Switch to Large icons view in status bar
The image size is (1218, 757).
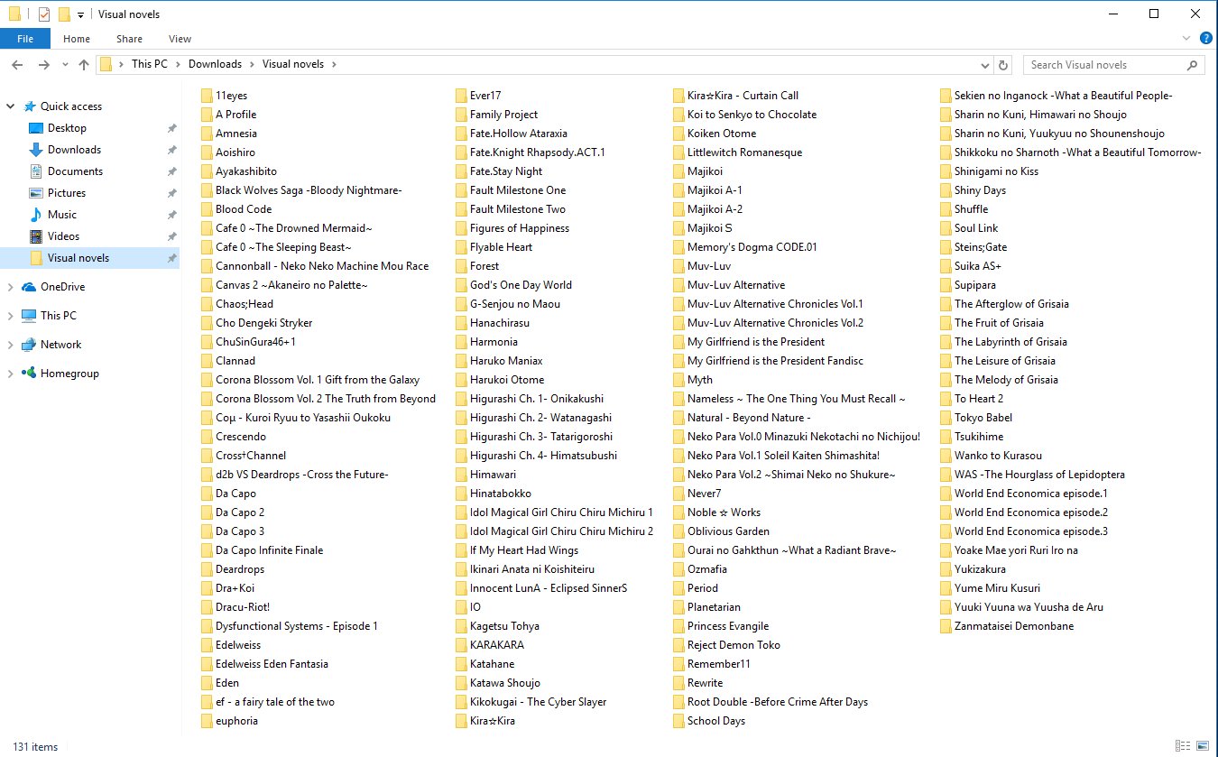(1203, 746)
